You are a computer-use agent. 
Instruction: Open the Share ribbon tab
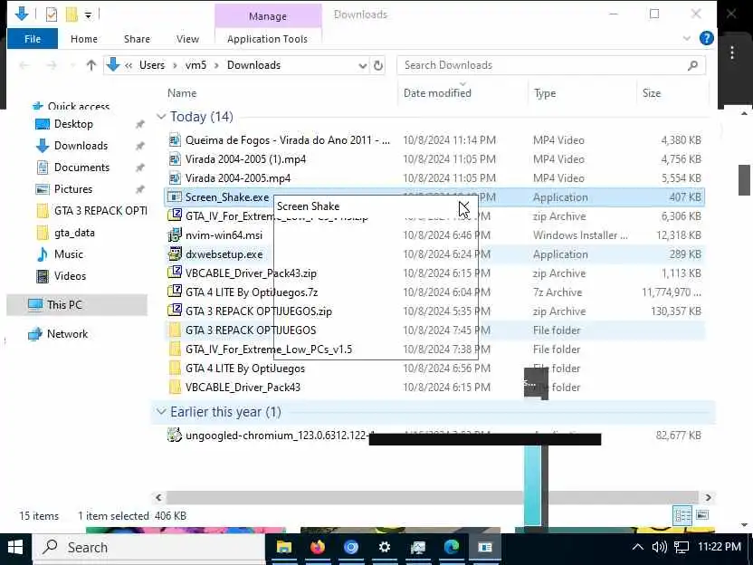tap(137, 39)
